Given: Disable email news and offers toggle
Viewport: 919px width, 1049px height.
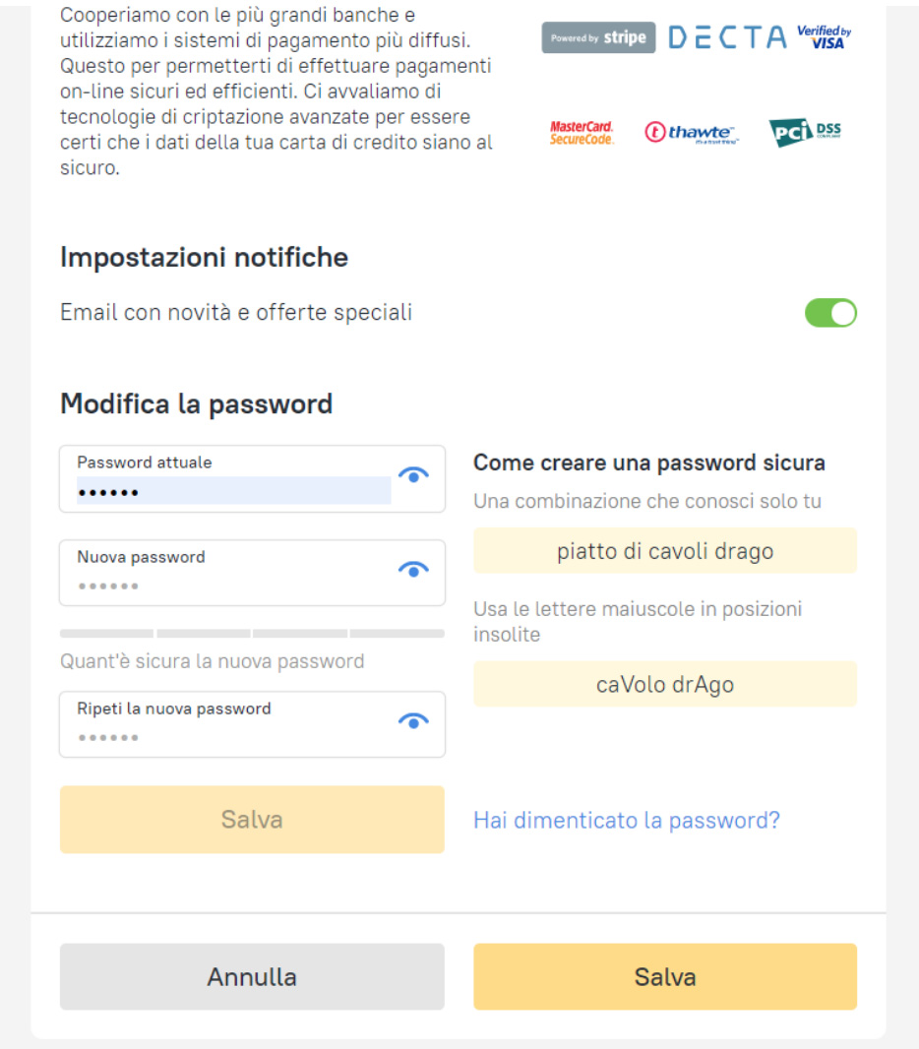Looking at the screenshot, I should click(x=830, y=313).
